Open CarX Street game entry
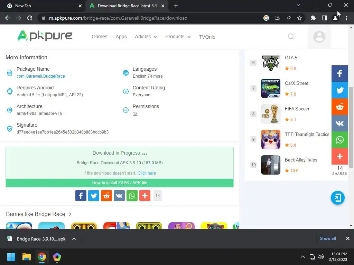This screenshot has height=265, width=354. point(296,84)
